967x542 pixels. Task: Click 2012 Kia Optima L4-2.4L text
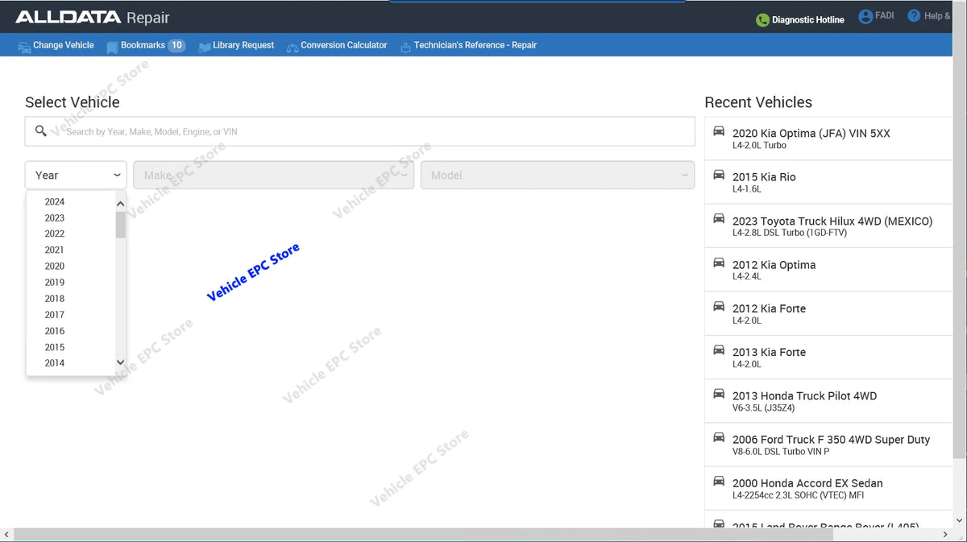pyautogui.click(x=747, y=276)
